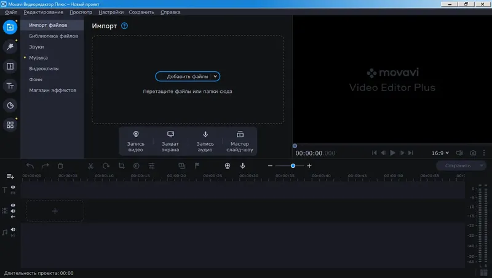Viewport: 492px width, 278px height.
Task: Select the Crop tool icon
Action: point(121,165)
